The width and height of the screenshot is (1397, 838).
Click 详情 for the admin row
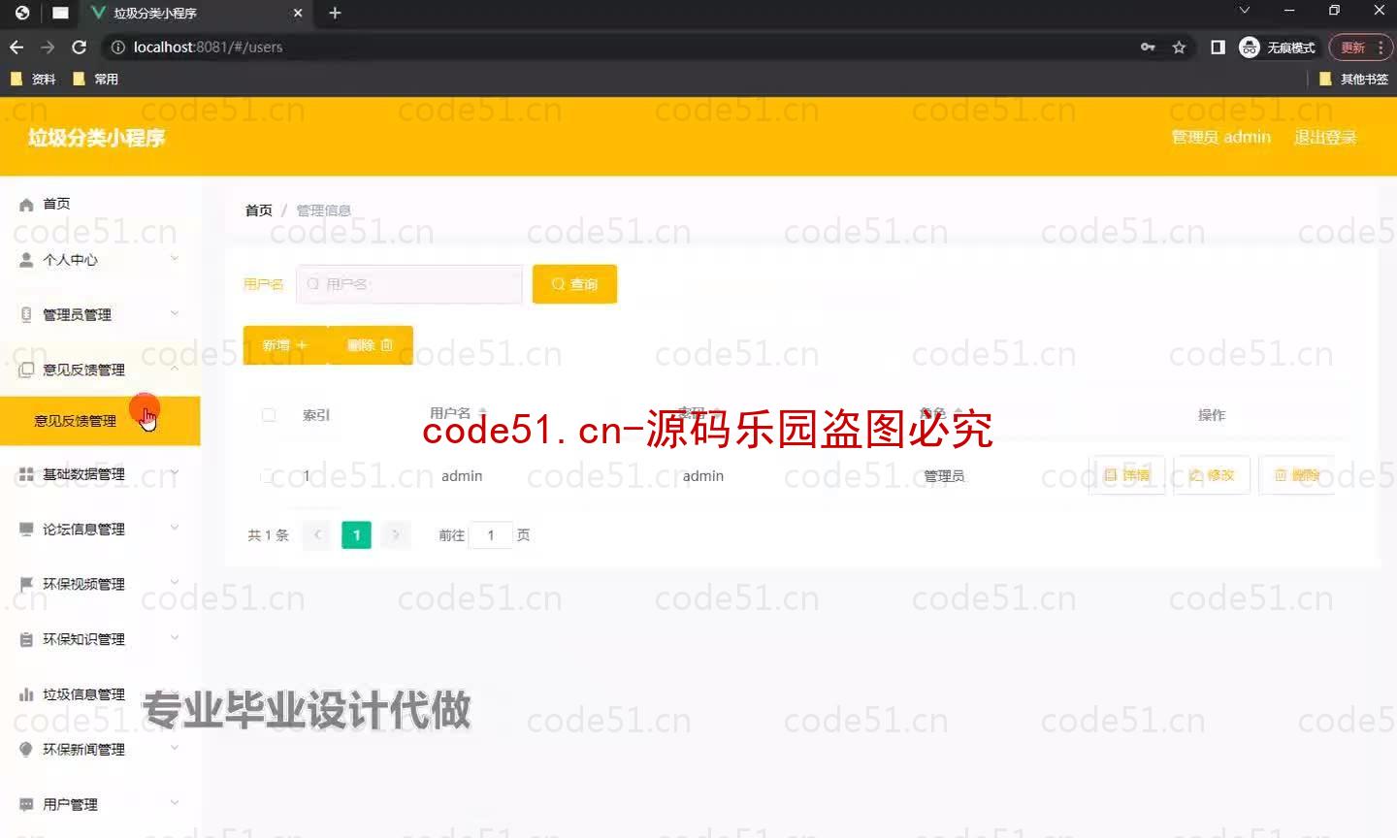(1126, 475)
